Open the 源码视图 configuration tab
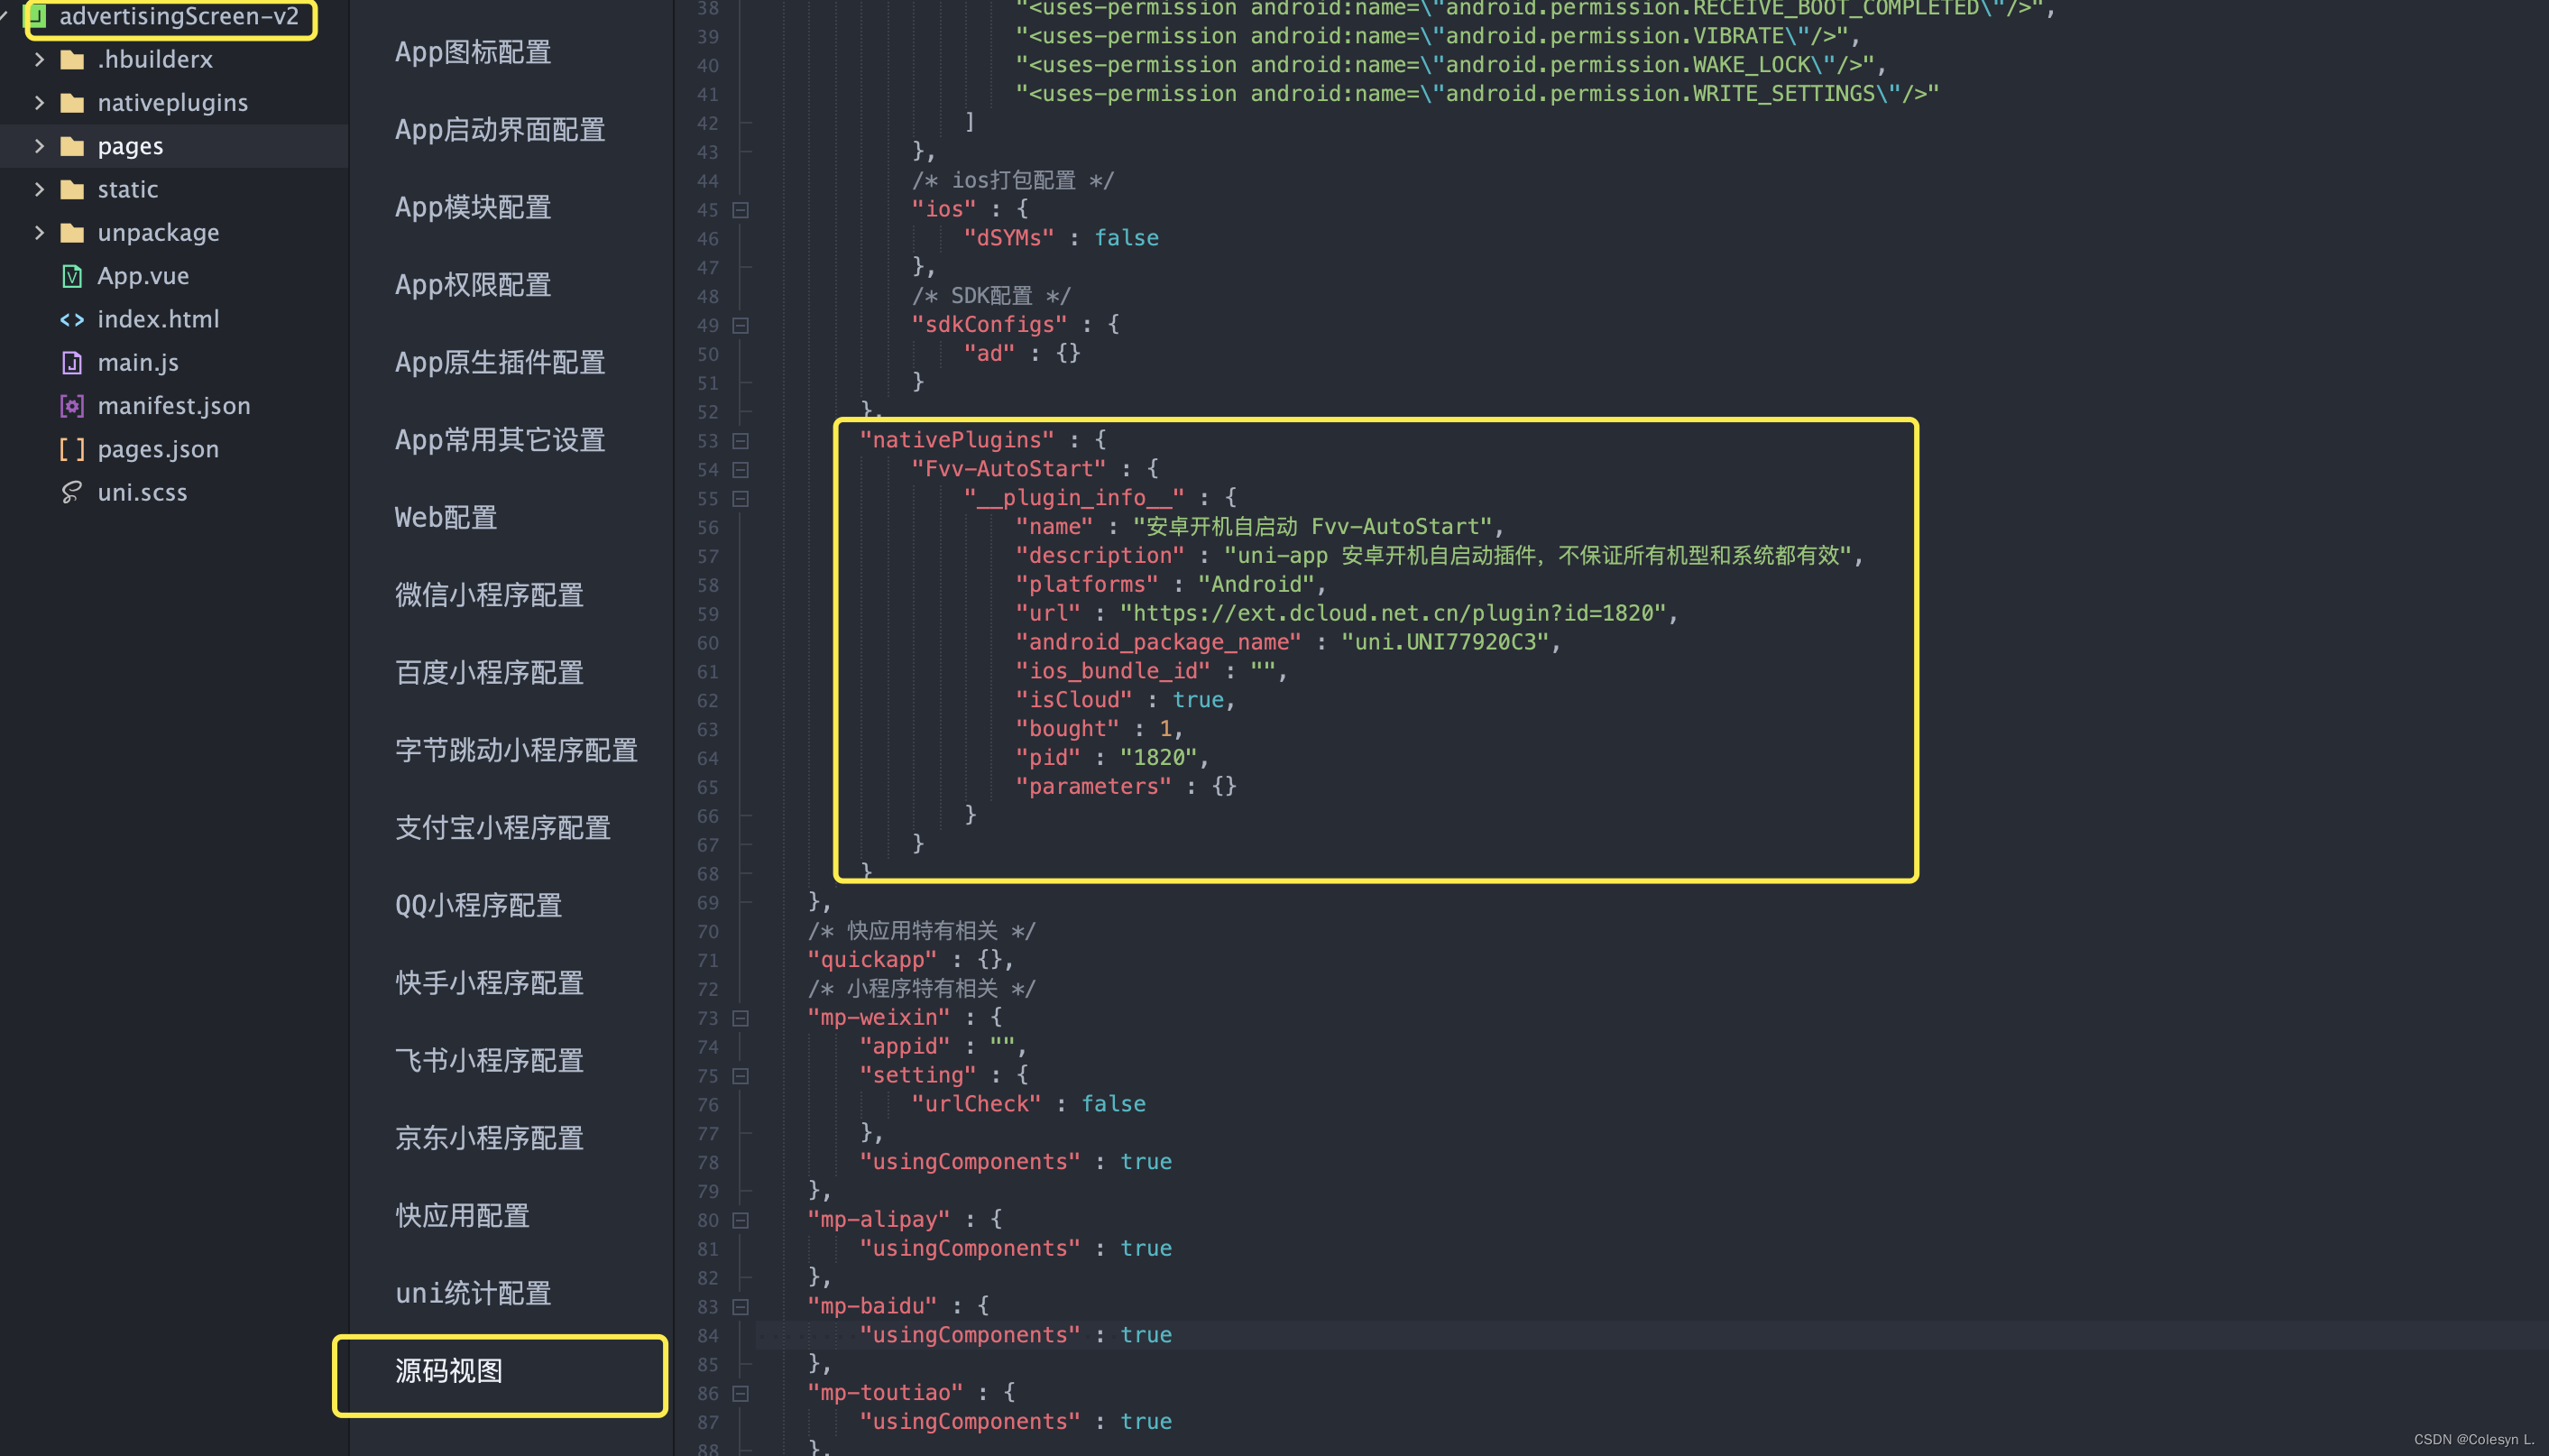The height and width of the screenshot is (1456, 2549). (449, 1371)
